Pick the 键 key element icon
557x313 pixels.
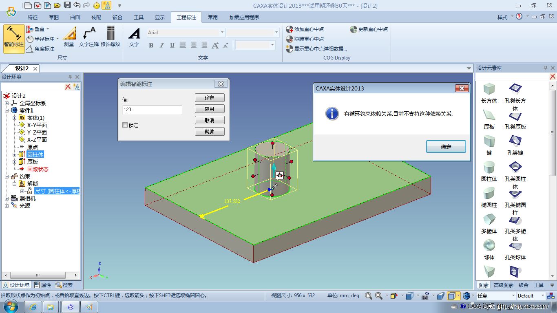(x=489, y=141)
